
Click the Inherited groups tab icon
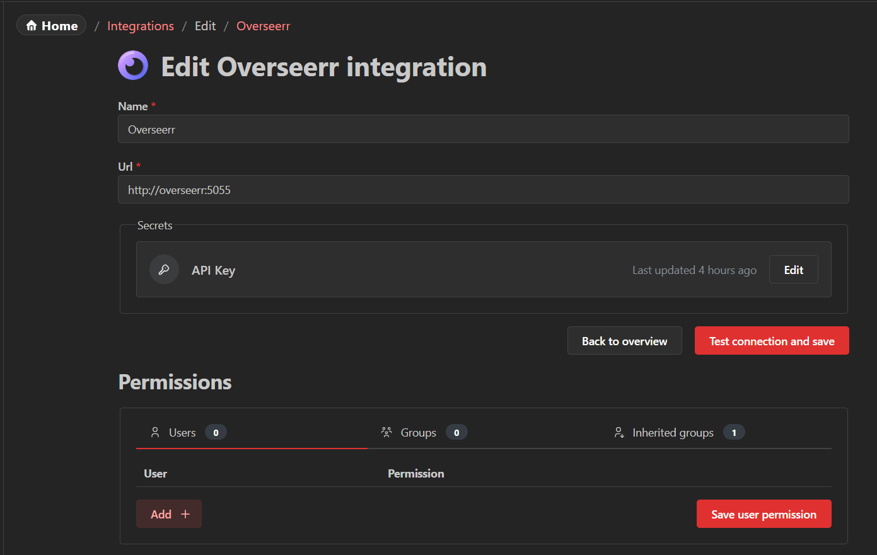click(619, 432)
